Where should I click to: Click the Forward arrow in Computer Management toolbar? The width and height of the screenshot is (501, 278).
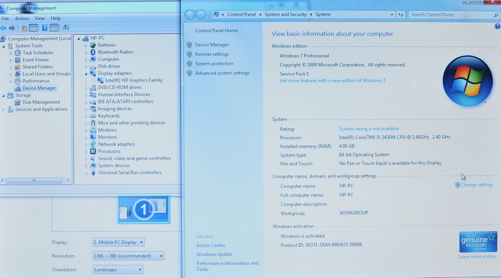[x=12, y=28]
